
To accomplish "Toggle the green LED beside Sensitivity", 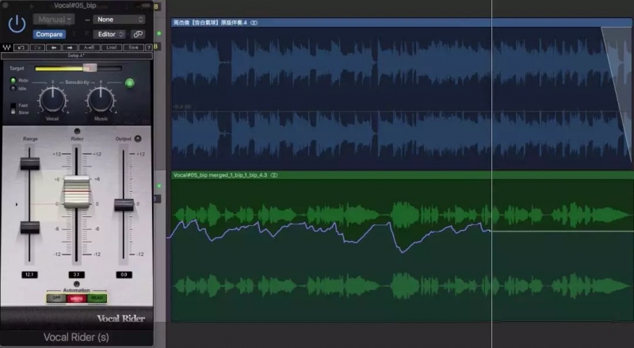I will pos(130,83).
